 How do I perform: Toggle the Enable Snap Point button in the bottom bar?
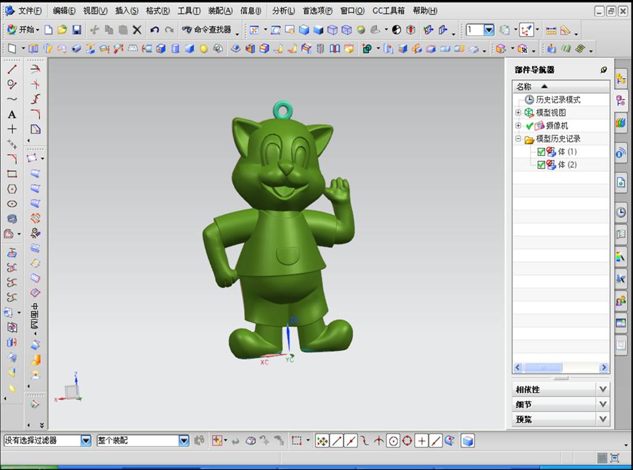pos(322,441)
